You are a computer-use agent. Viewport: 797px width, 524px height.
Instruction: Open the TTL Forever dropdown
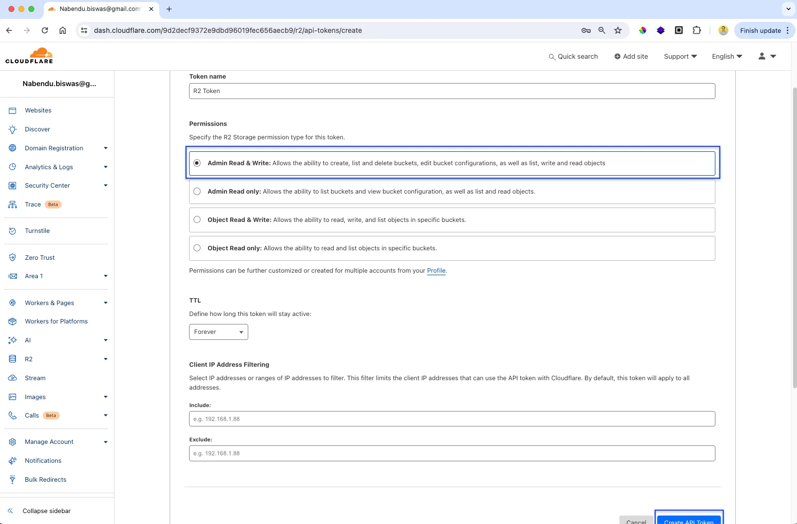pyautogui.click(x=218, y=332)
